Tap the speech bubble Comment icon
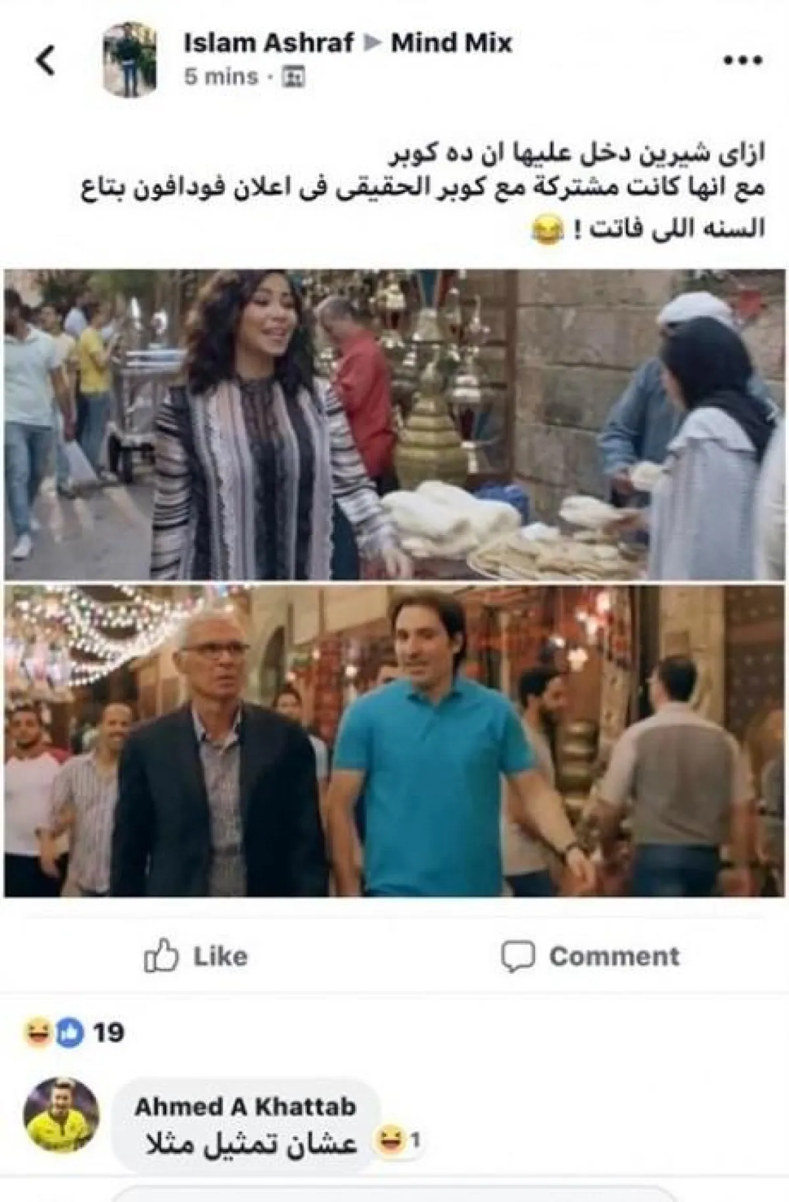 coord(518,957)
